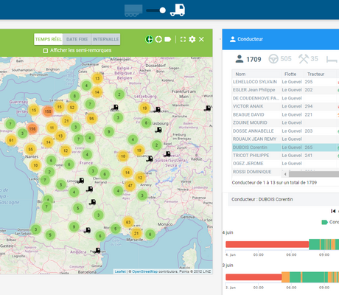Open map in fullscreen mode

(183, 39)
